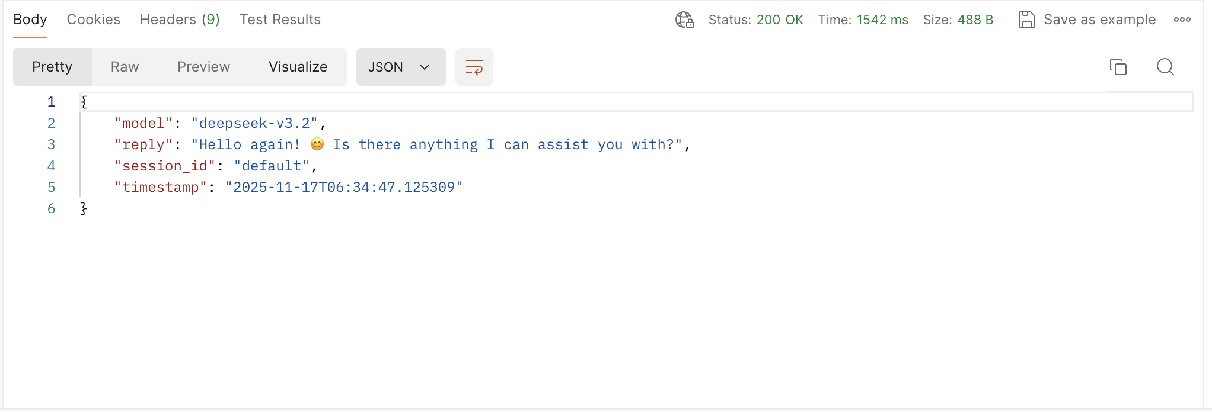Select the Pretty view mode
Viewport: 1212px width, 412px height.
click(52, 67)
